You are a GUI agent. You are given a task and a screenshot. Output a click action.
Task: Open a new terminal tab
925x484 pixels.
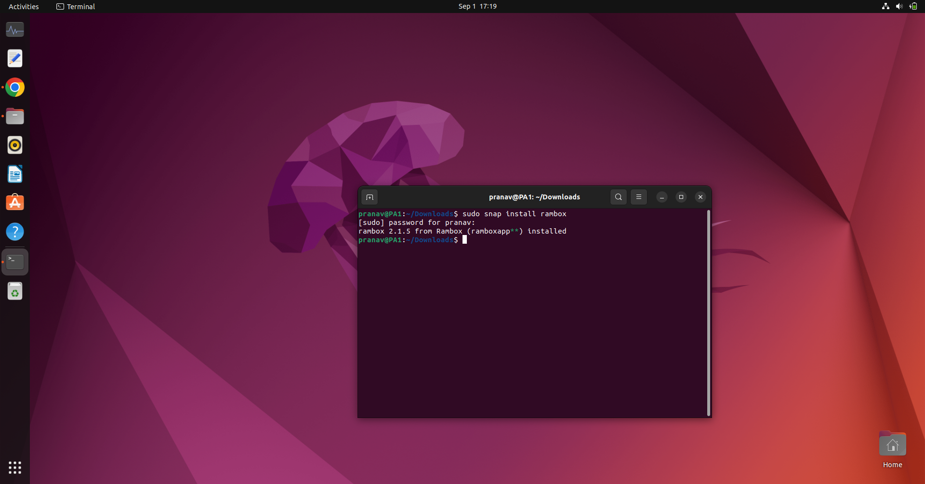coord(370,197)
